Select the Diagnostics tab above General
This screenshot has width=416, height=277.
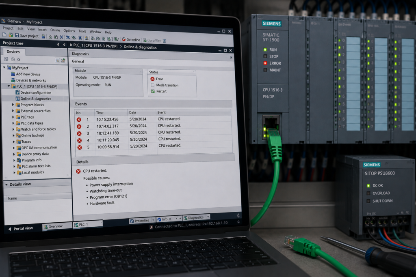(80, 54)
